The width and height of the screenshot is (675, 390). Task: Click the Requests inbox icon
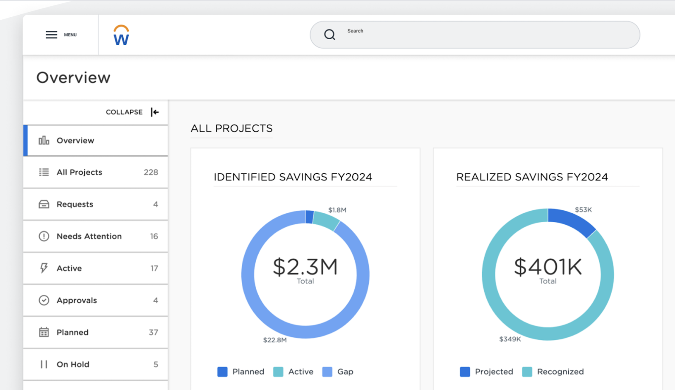pyautogui.click(x=44, y=204)
